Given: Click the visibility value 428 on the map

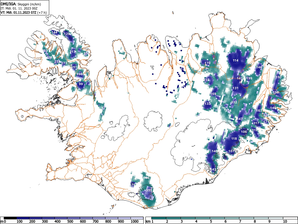Looking at the screenshot, I should 49,57.
